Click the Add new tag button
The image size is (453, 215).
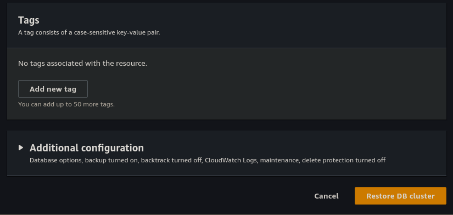point(53,89)
